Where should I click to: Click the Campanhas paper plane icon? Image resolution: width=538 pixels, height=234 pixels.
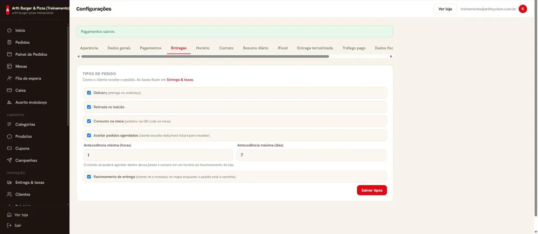pos(9,160)
